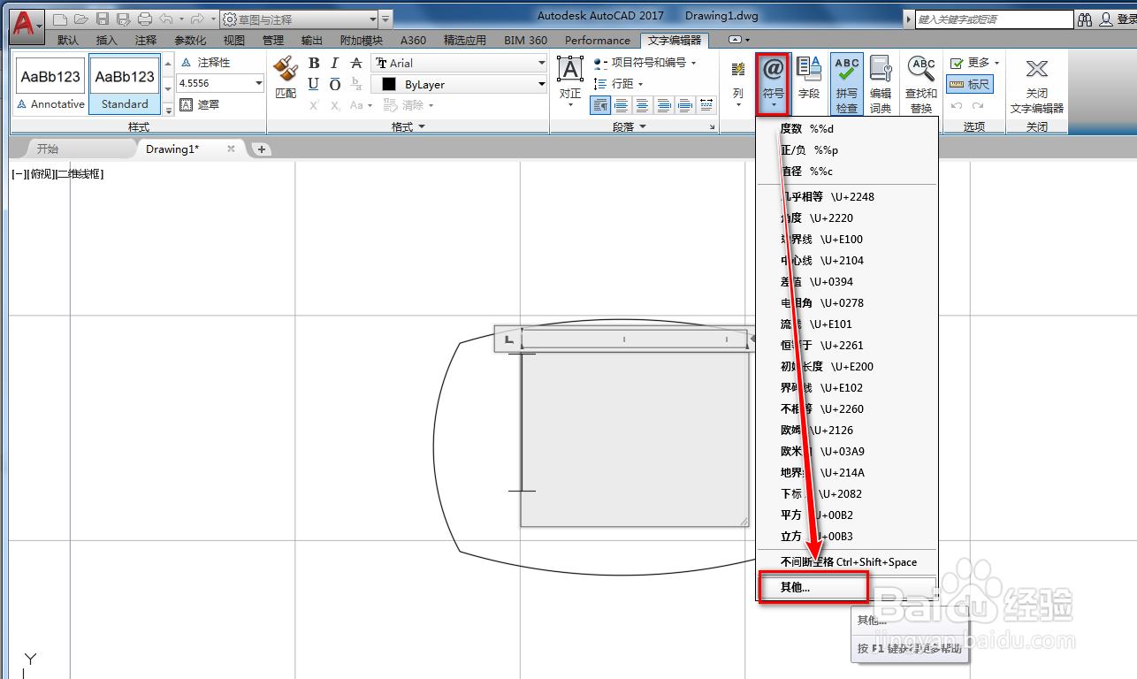
Task: Click the [俯视] view control label
Action: (42, 174)
